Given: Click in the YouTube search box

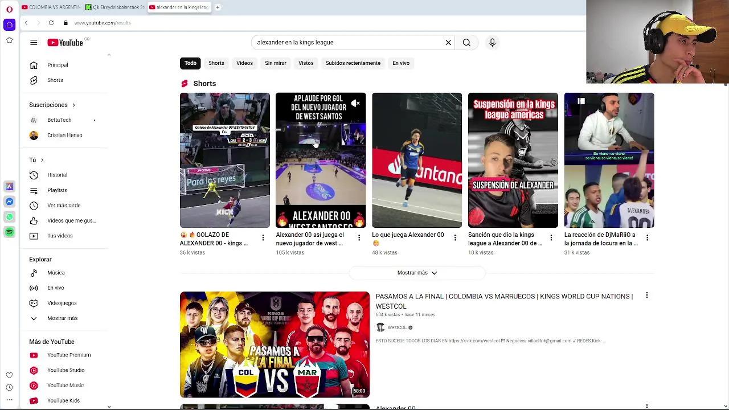Looking at the screenshot, I should coord(347,42).
